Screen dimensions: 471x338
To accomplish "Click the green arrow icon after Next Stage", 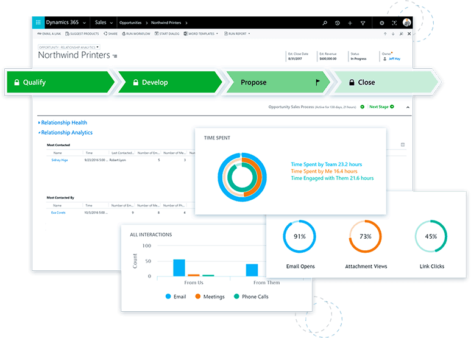I will 392,107.
